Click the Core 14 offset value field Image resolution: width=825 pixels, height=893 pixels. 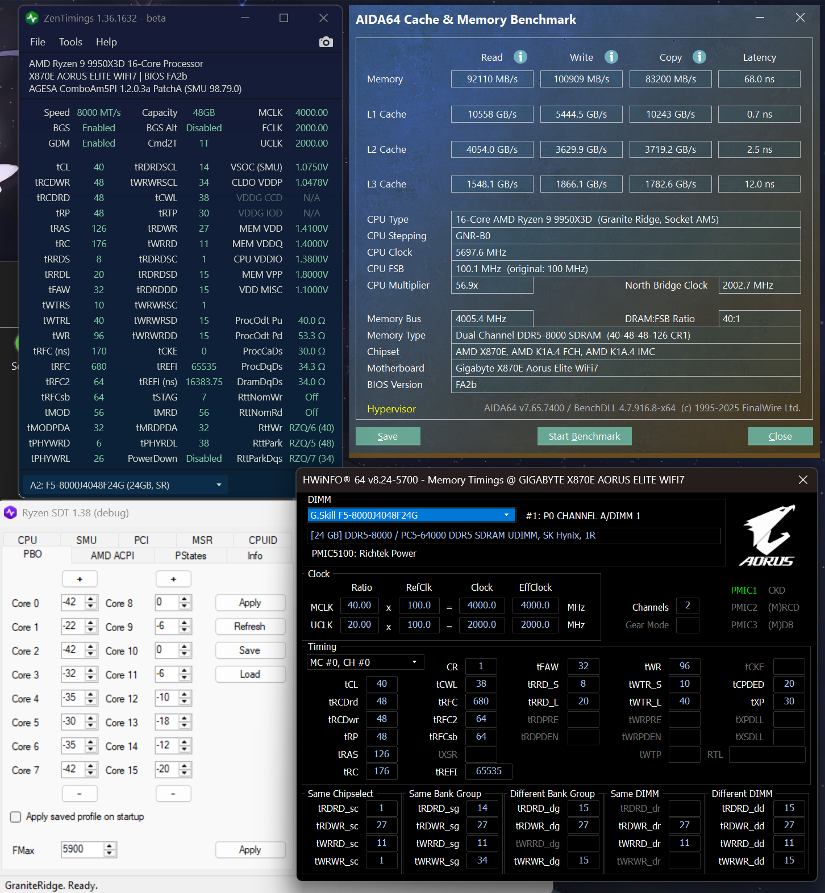point(166,746)
